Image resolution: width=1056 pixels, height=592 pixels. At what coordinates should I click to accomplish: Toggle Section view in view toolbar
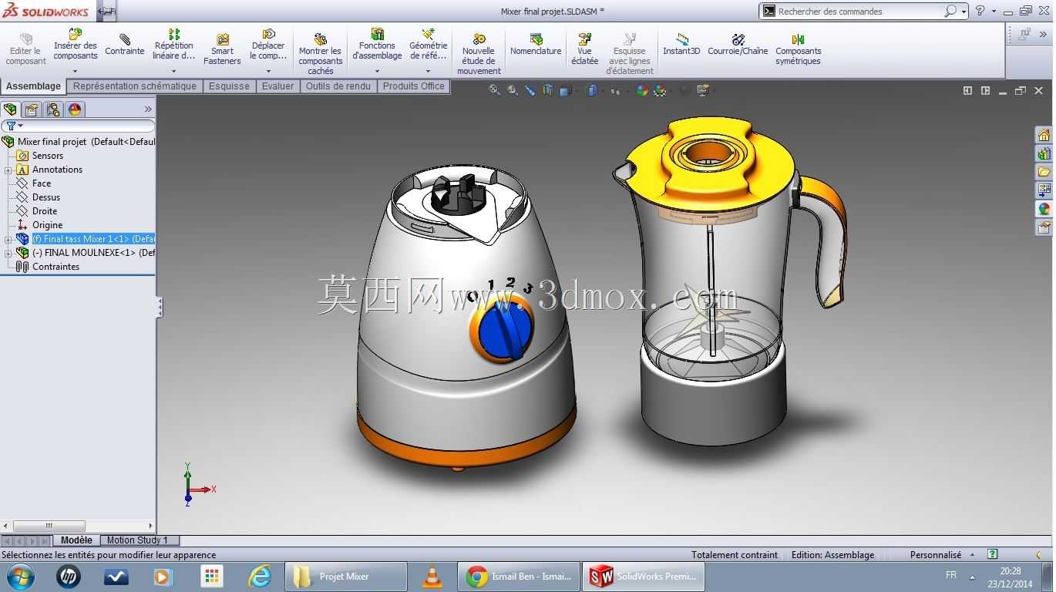[547, 90]
